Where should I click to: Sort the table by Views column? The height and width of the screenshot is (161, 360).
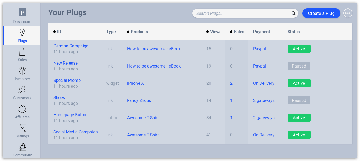coord(214,32)
